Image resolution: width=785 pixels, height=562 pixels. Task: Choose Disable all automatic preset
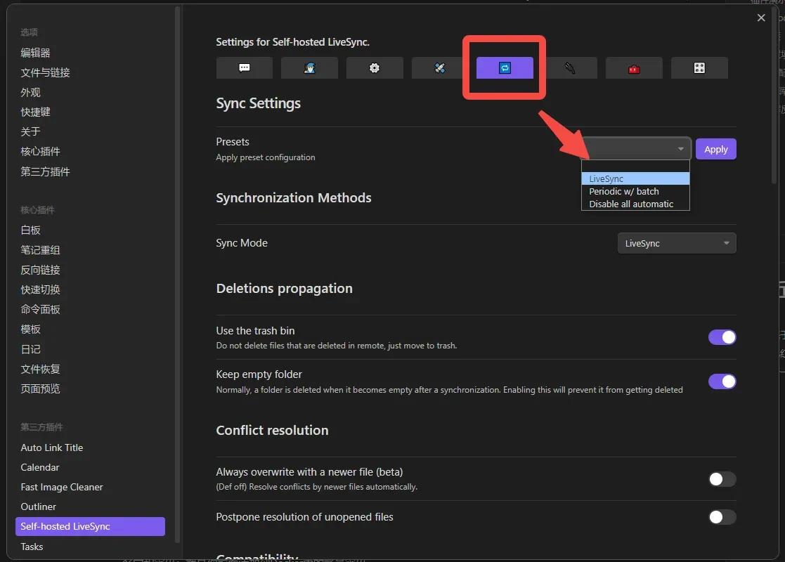(635, 204)
